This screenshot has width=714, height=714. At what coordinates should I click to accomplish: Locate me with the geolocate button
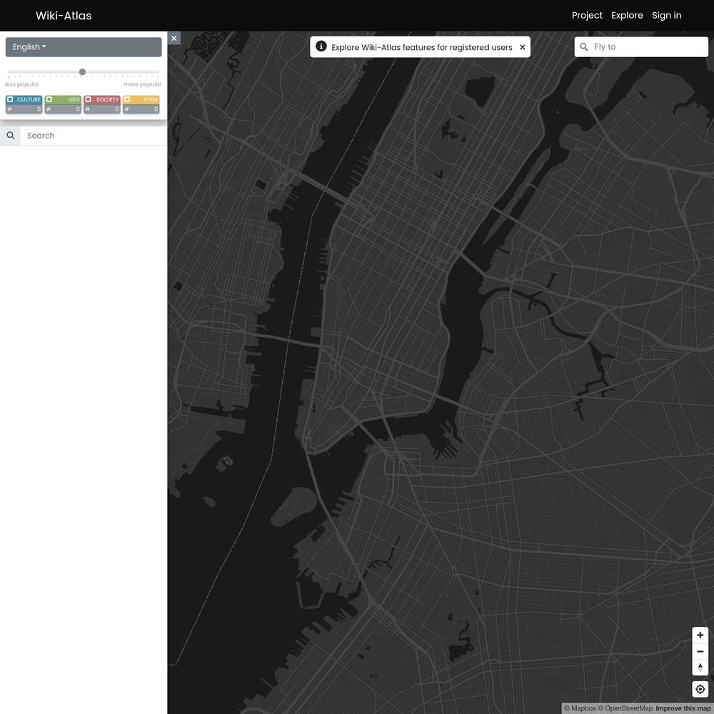click(x=700, y=689)
